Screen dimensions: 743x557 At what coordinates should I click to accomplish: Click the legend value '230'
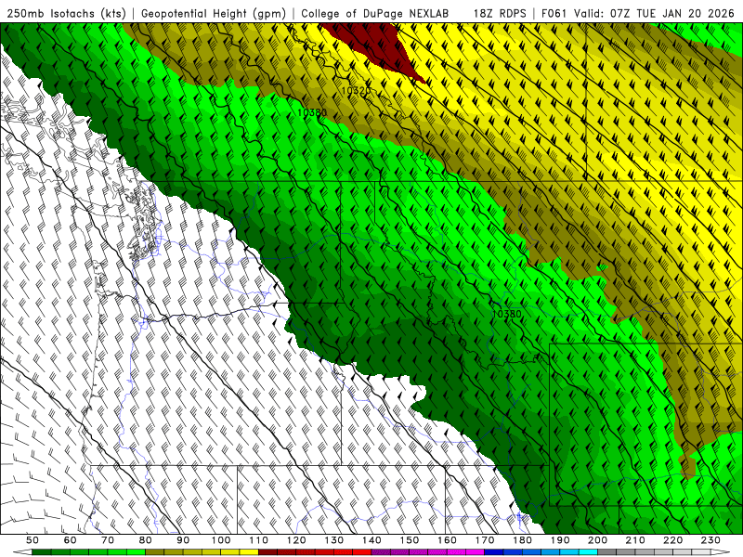click(x=710, y=540)
